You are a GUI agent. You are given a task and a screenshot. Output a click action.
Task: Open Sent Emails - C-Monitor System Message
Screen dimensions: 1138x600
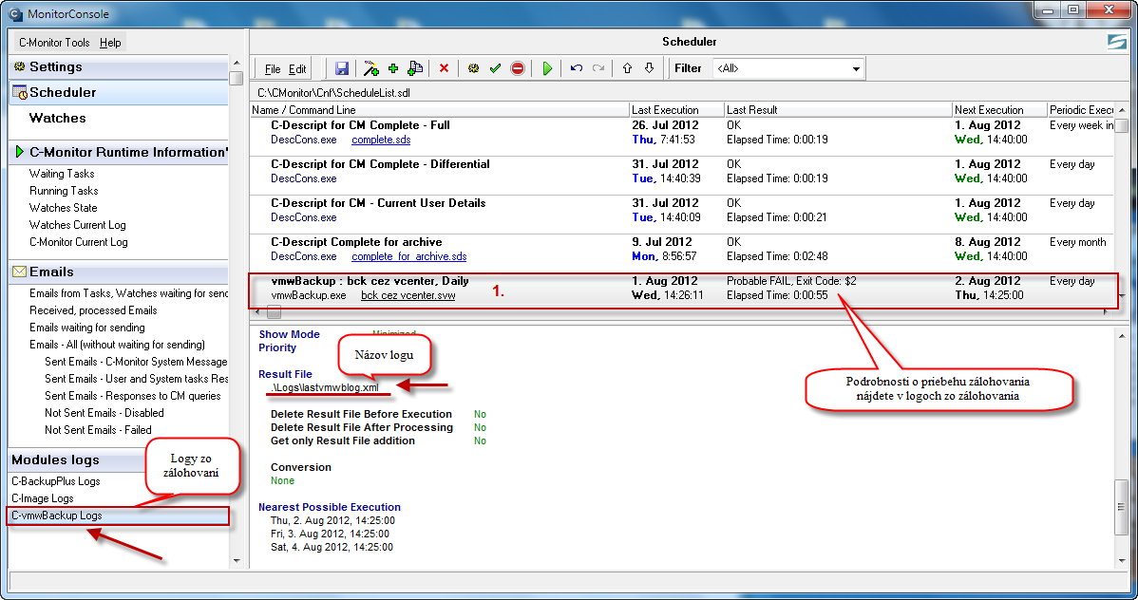pos(136,362)
